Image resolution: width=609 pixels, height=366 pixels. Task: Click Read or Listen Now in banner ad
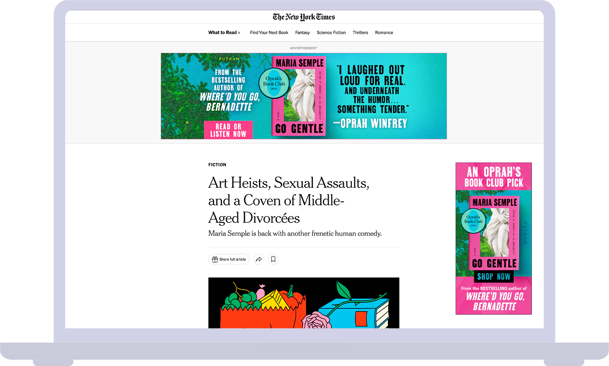point(228,130)
